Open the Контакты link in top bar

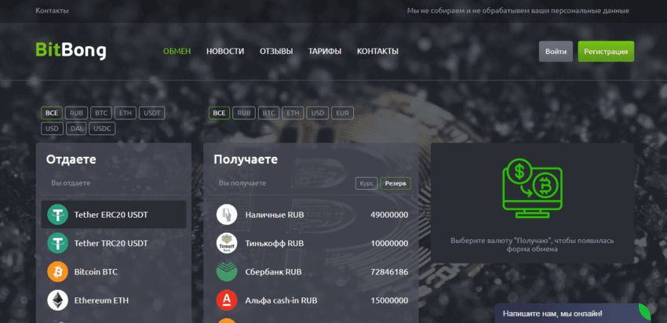[x=52, y=11]
